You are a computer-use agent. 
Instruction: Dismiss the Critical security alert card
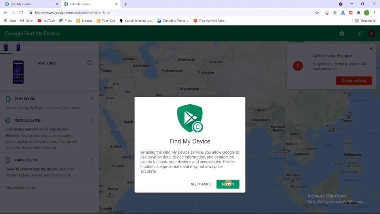click(371, 48)
